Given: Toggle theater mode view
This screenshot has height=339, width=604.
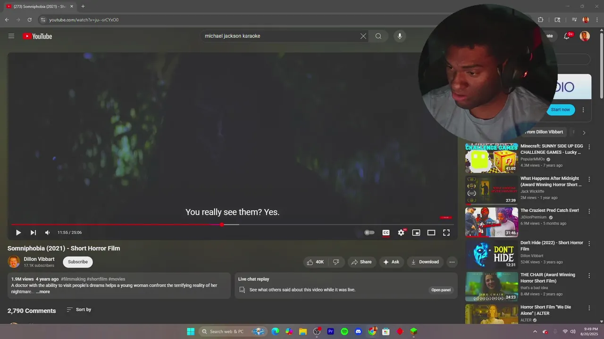Looking at the screenshot, I should 431,233.
